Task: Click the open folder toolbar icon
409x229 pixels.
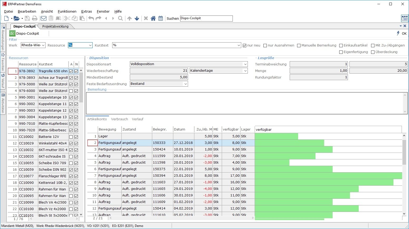Action: click(16, 18)
